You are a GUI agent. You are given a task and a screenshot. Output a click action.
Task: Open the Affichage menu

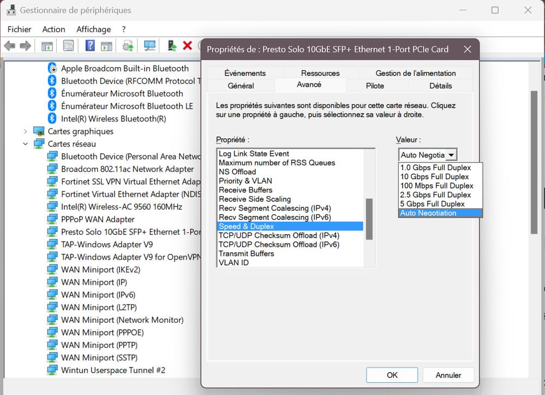[x=93, y=30]
